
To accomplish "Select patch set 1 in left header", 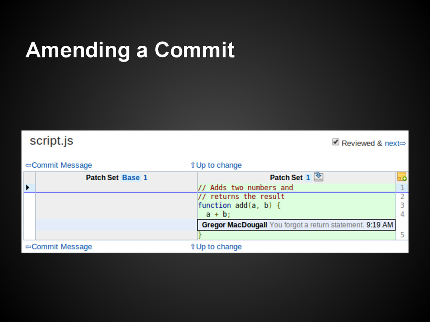I will tap(145, 178).
